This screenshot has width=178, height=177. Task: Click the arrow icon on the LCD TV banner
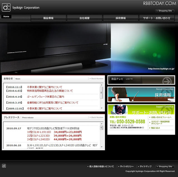click(167, 80)
